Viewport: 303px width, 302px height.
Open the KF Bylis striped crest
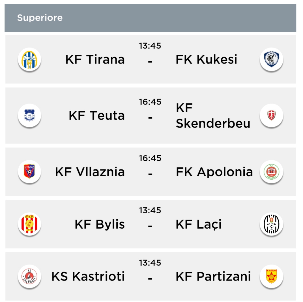coord(29,224)
